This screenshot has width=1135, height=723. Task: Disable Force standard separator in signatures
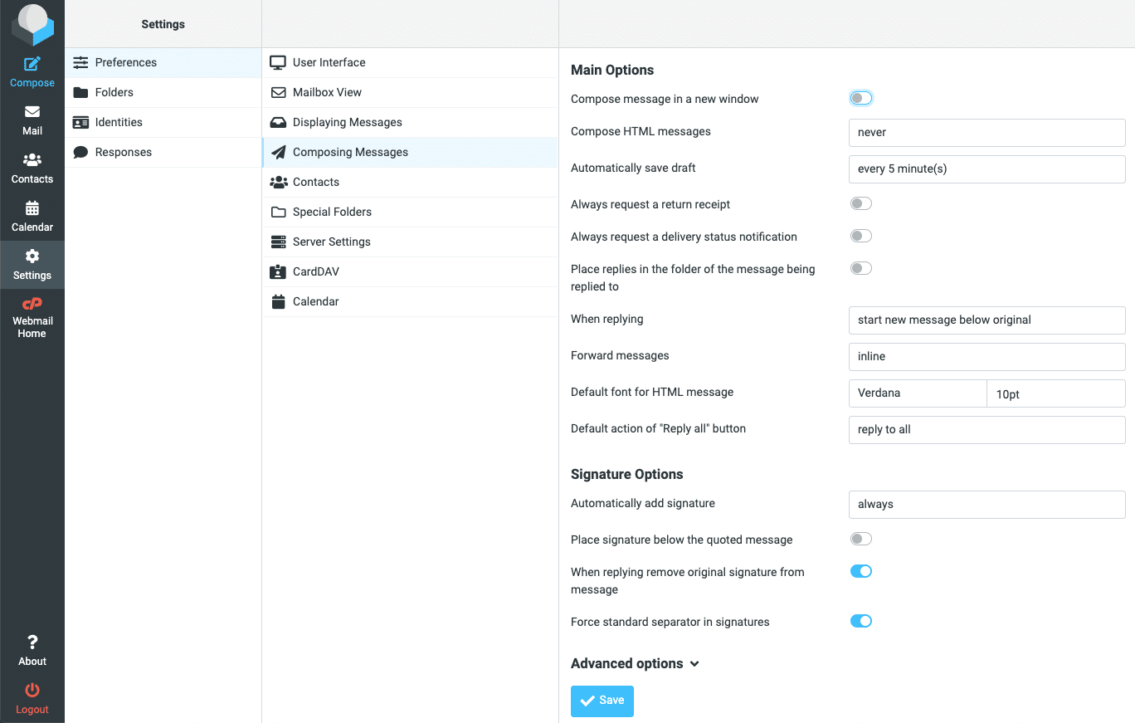860,620
